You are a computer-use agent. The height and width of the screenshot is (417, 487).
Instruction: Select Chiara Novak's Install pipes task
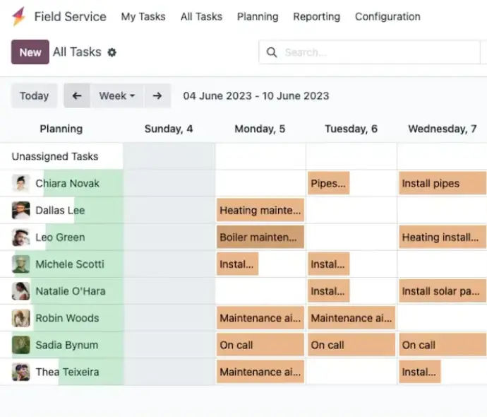click(x=443, y=183)
